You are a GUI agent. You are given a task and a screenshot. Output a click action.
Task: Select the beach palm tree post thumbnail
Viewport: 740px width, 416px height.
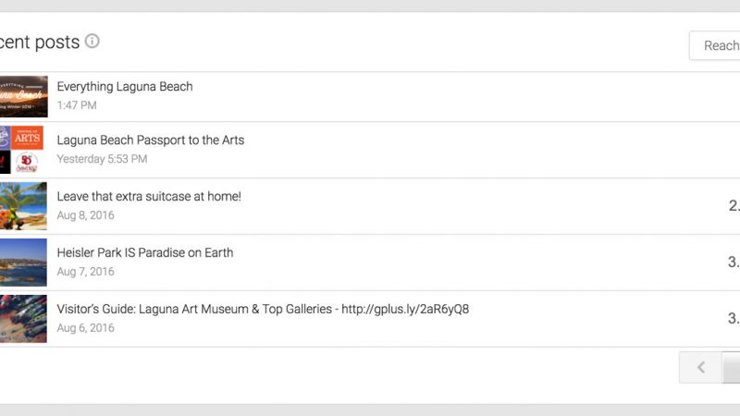pos(23,206)
